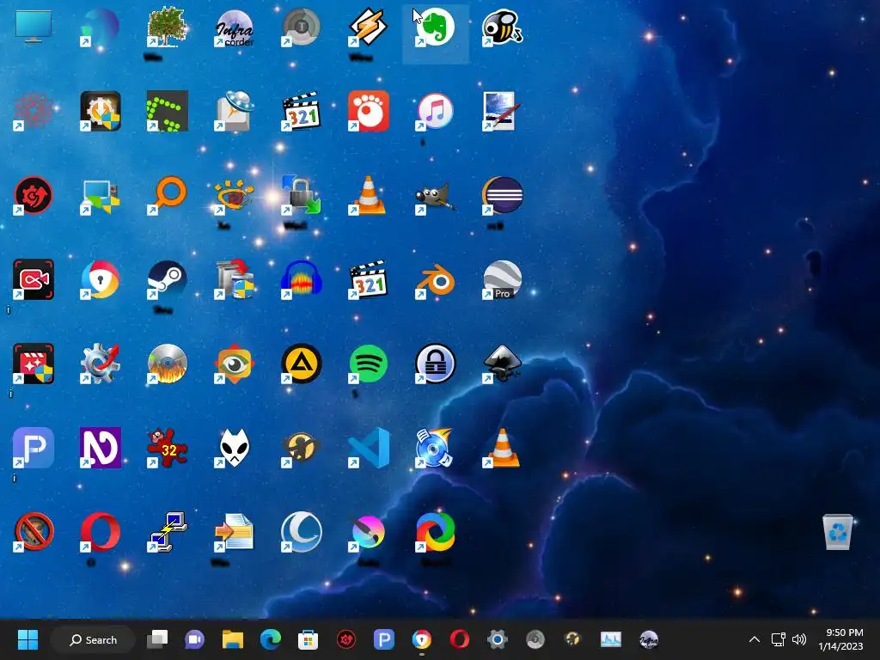Open the This PC monitor icon
Viewport: 880px width, 660px height.
(x=34, y=27)
